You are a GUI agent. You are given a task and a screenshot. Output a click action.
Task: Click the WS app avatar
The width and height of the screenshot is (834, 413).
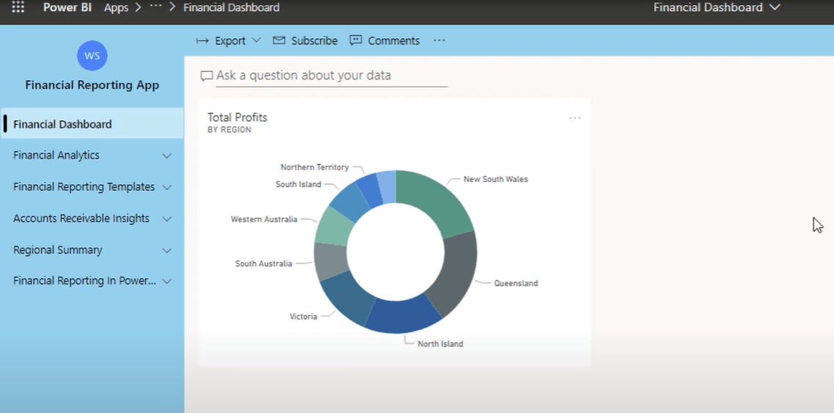(x=92, y=56)
